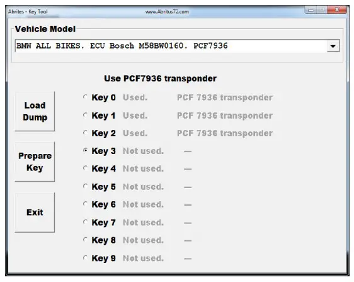The image size is (354, 282).
Task: Open the Vehicle Model dropdown arrow
Action: coord(333,46)
